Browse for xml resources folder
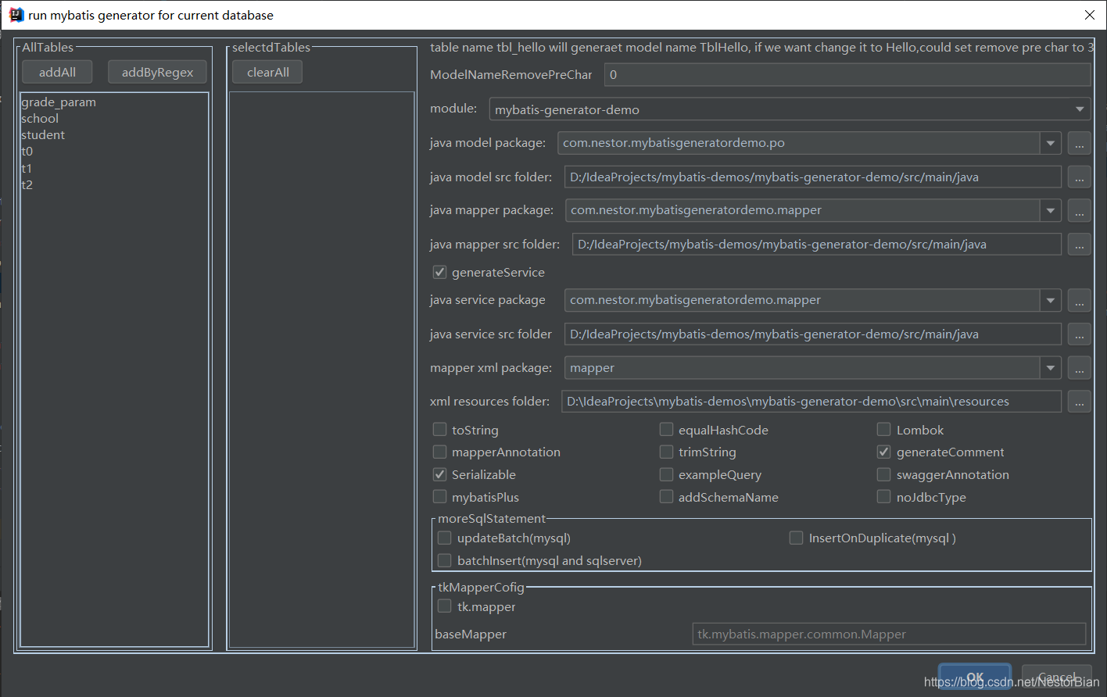Image resolution: width=1107 pixels, height=697 pixels. [x=1079, y=402]
